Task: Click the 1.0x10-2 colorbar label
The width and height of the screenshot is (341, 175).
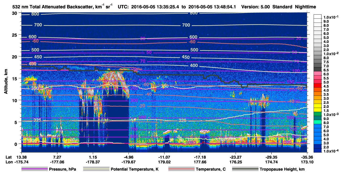Action: pos(332,54)
